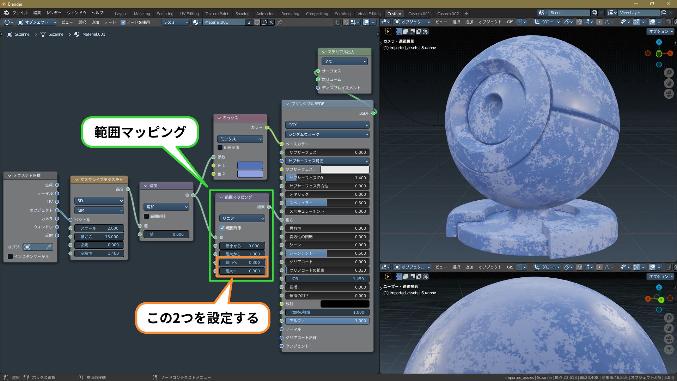The width and height of the screenshot is (677, 381).
Task: Click the 放射 black color swatch
Action: tap(345, 304)
